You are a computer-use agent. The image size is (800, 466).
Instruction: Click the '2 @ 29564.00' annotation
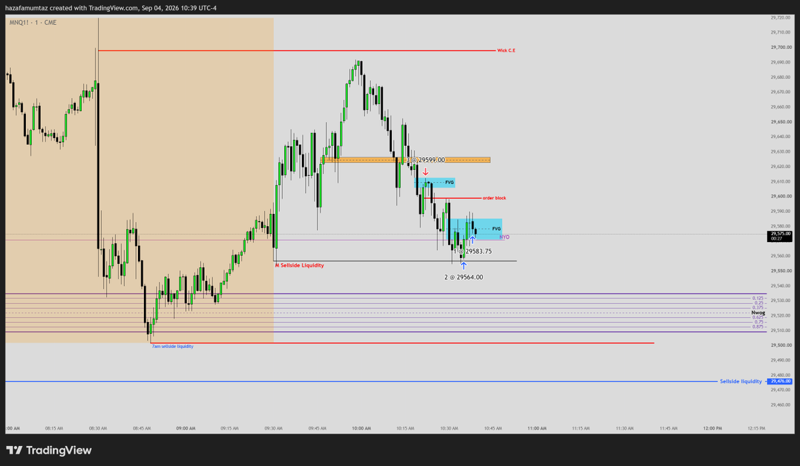point(464,277)
